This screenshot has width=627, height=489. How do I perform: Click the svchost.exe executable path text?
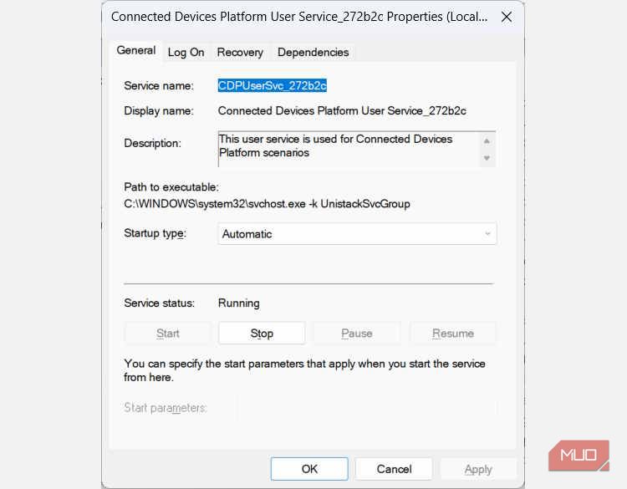(267, 204)
